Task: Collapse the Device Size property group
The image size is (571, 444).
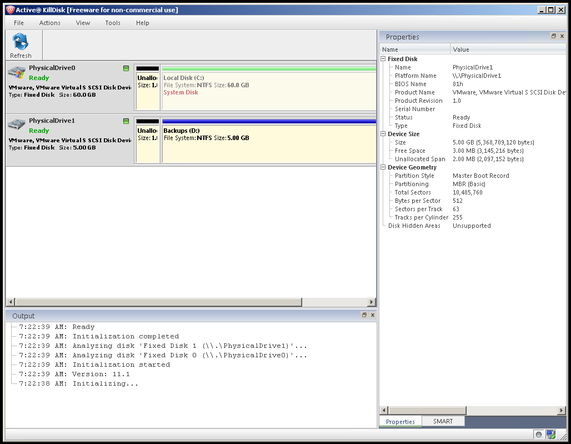Action: pyautogui.click(x=383, y=134)
